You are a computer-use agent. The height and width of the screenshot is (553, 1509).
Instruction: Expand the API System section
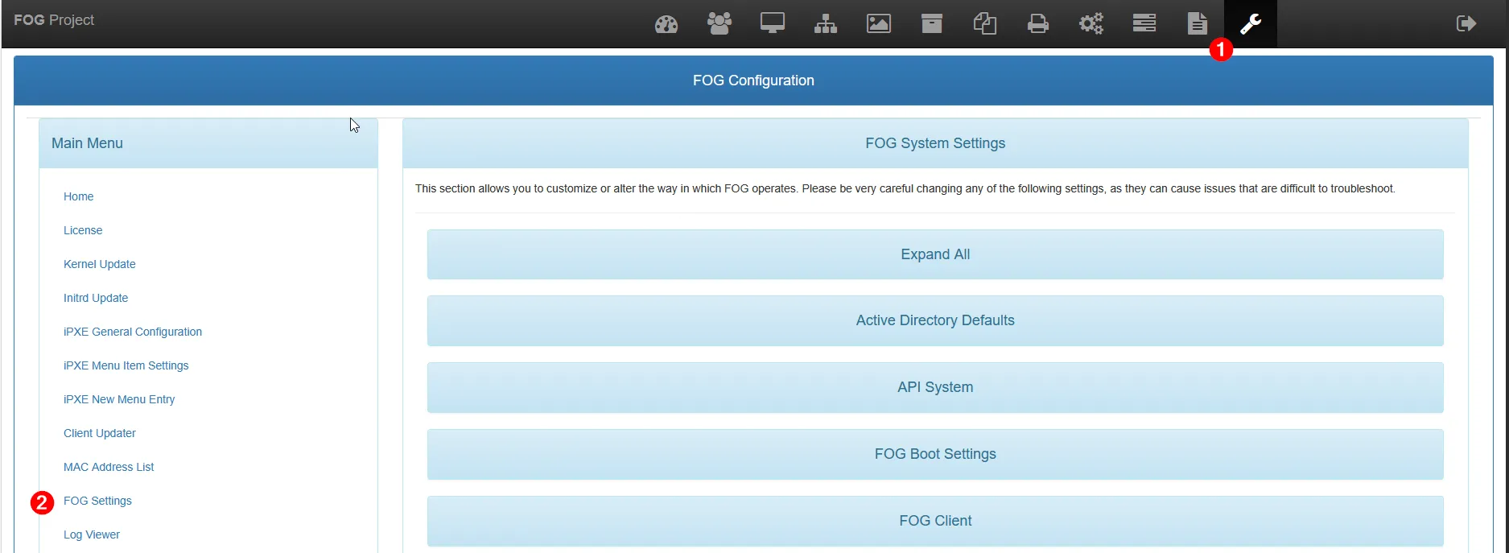coord(934,387)
